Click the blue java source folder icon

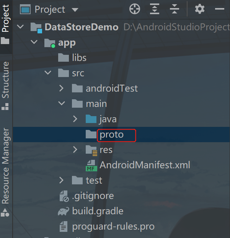(91, 119)
